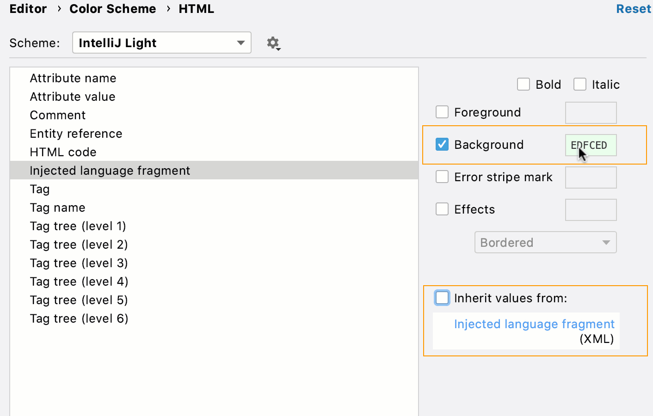This screenshot has width=653, height=416.
Task: Enable the Effects checkbox
Action: [x=442, y=209]
